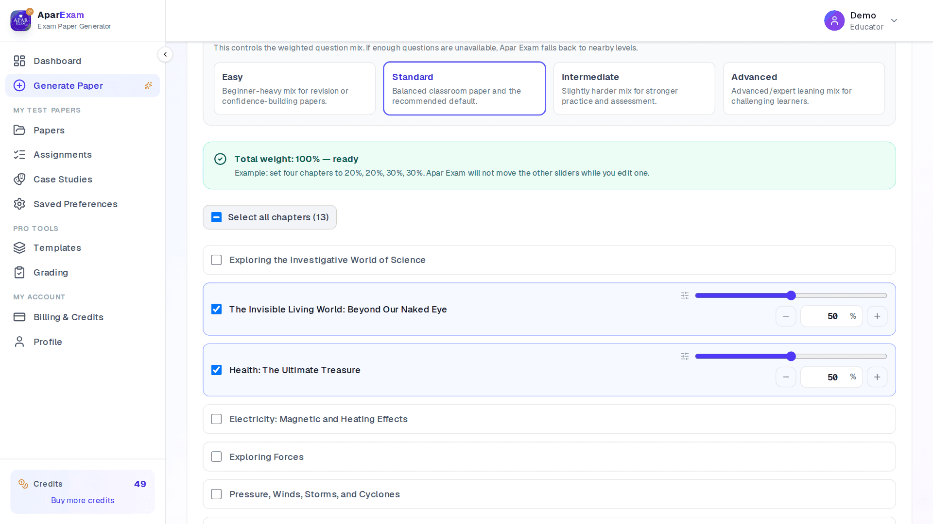Viewport: 933px width, 524px height.
Task: Open Assignments checklist icon
Action: (x=19, y=154)
